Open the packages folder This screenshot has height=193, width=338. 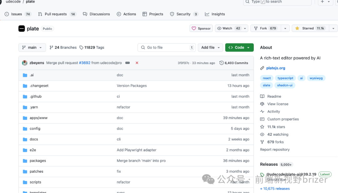tap(38, 161)
